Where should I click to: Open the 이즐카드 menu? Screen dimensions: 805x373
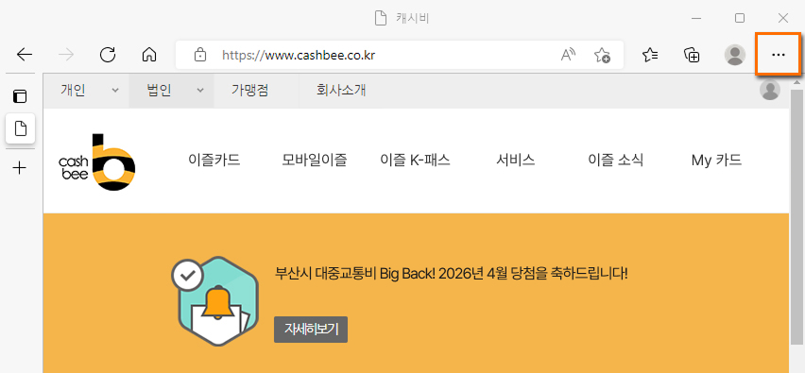click(x=214, y=161)
